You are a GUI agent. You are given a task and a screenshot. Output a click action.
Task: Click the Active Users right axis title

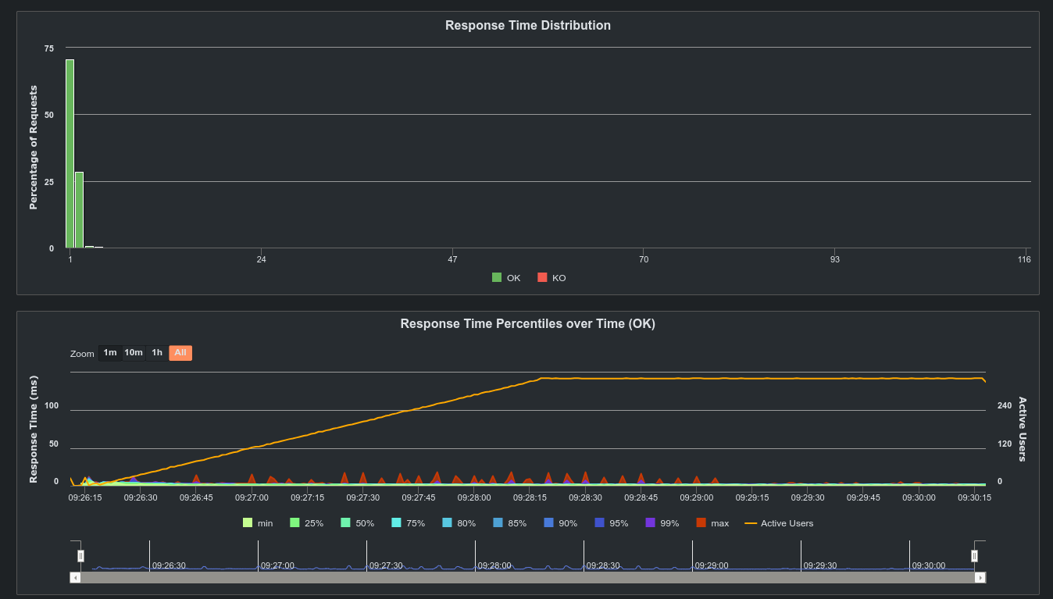(1023, 429)
